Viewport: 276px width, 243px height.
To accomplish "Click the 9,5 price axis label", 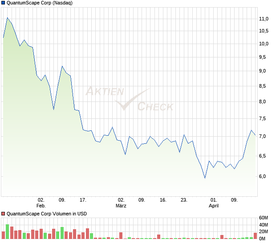I will (x=262, y=57).
